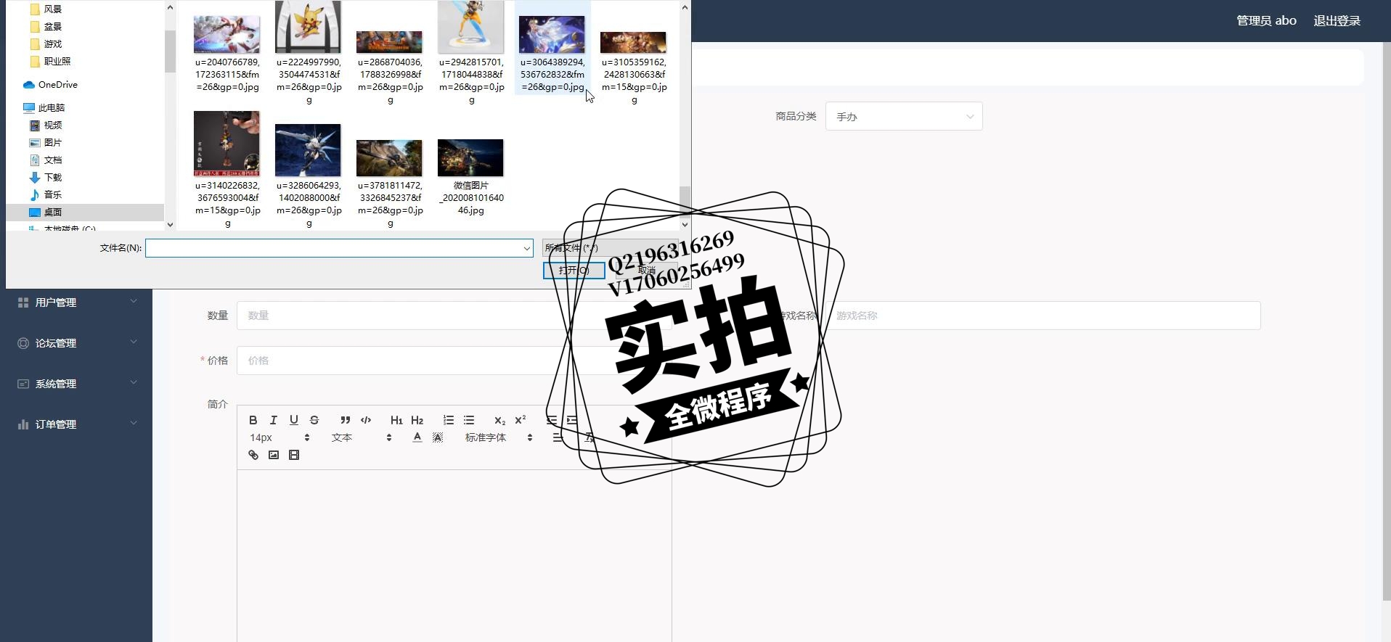The height and width of the screenshot is (642, 1391).
Task: Insert a bulleted list
Action: pyautogui.click(x=469, y=420)
